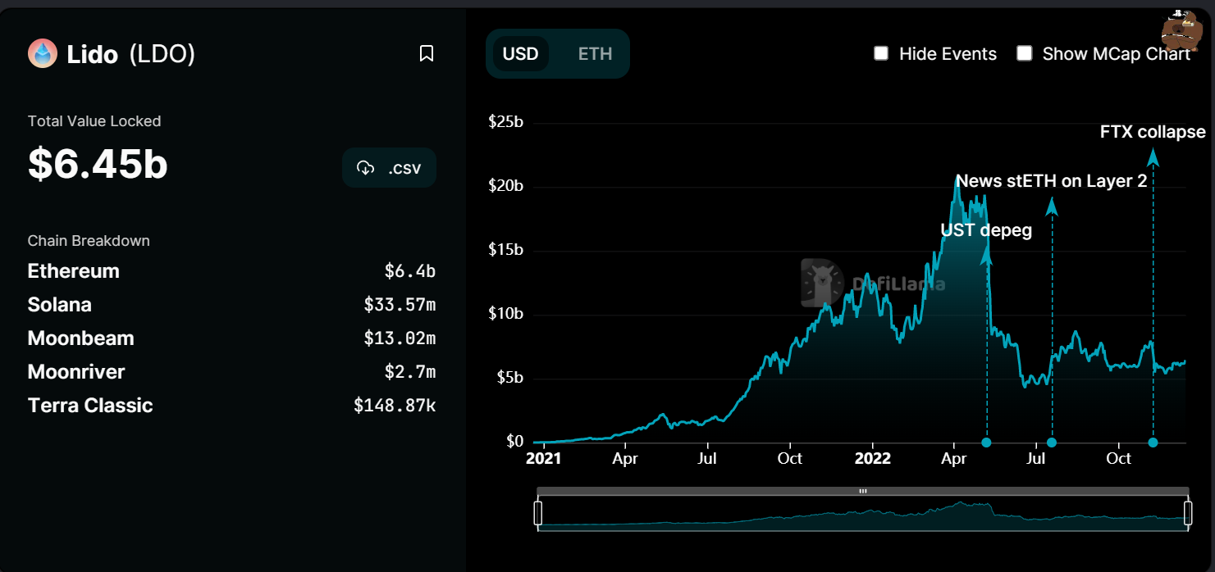
Task: Click the "$15b" y-axis label
Action: click(x=505, y=249)
